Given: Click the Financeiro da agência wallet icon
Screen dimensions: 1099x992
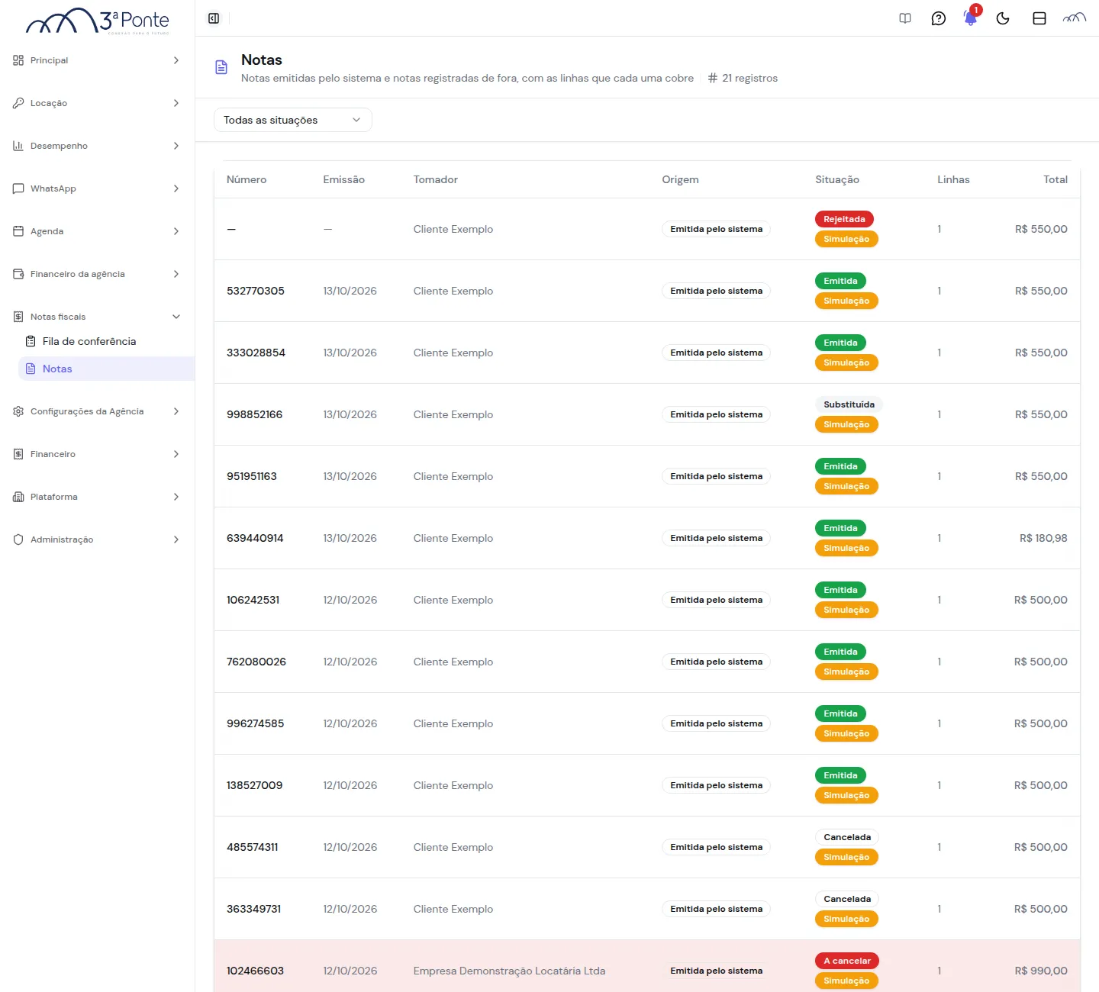Looking at the screenshot, I should (x=18, y=274).
